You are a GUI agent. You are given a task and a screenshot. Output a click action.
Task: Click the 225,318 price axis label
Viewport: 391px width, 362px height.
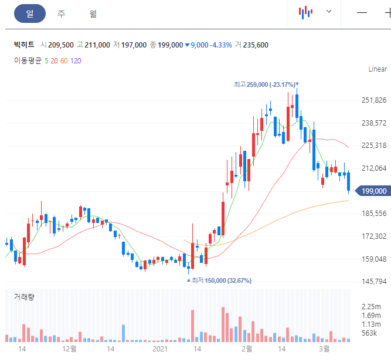(374, 146)
